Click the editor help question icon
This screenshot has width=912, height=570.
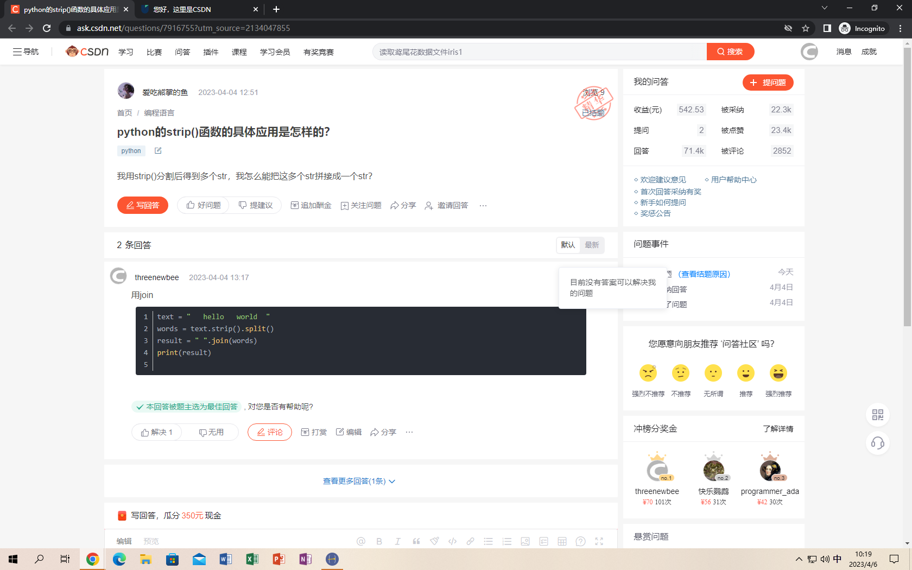tap(580, 541)
